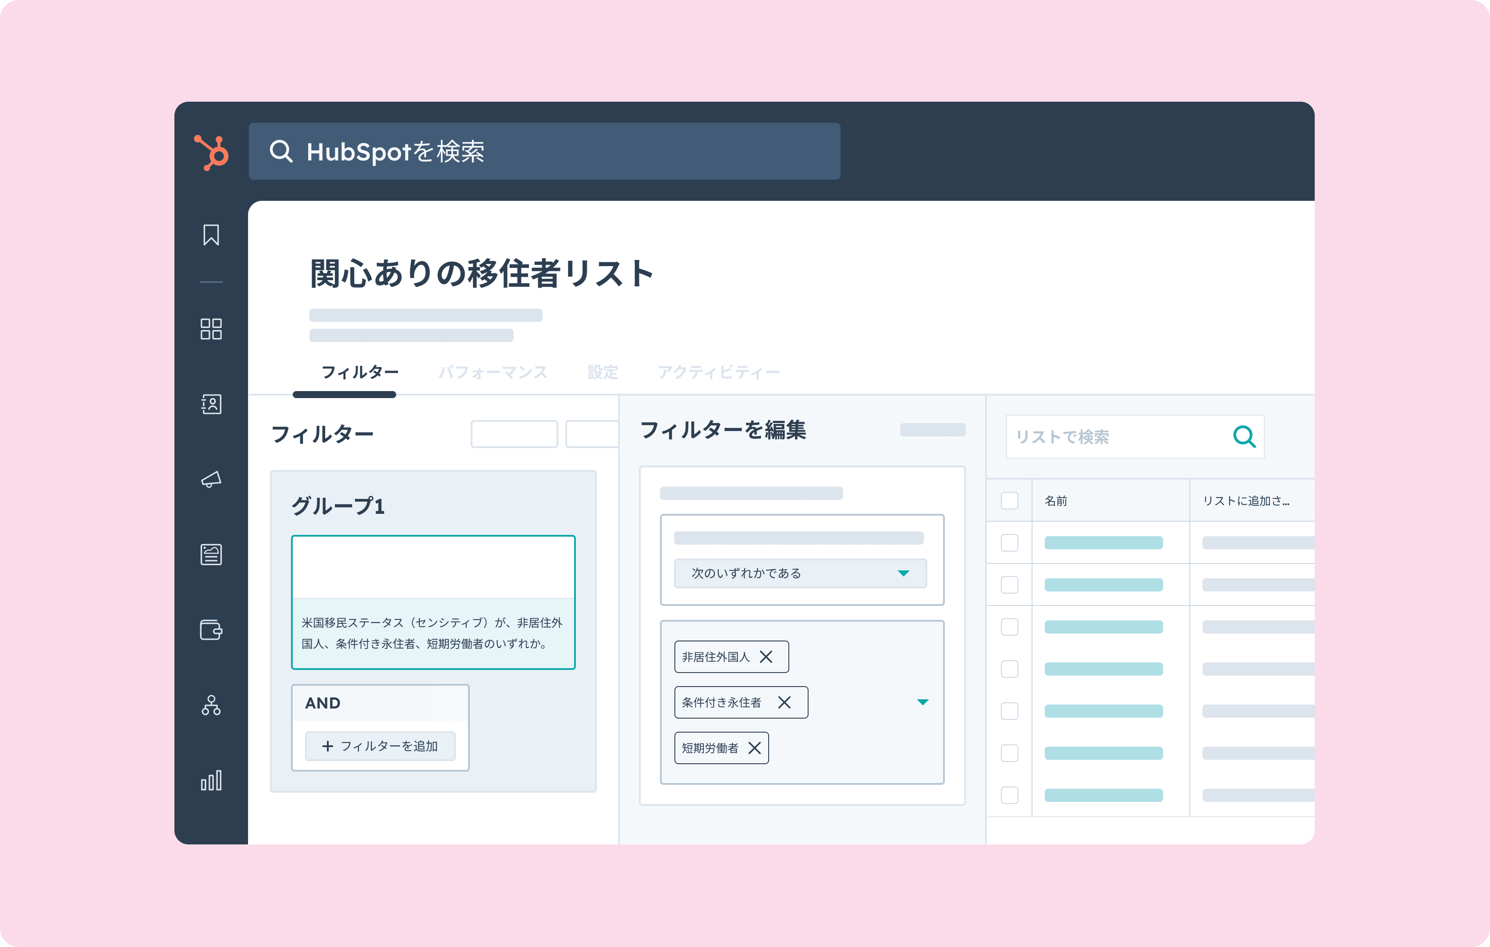1490x947 pixels.
Task: Switch to the 設定 tab
Action: point(603,372)
